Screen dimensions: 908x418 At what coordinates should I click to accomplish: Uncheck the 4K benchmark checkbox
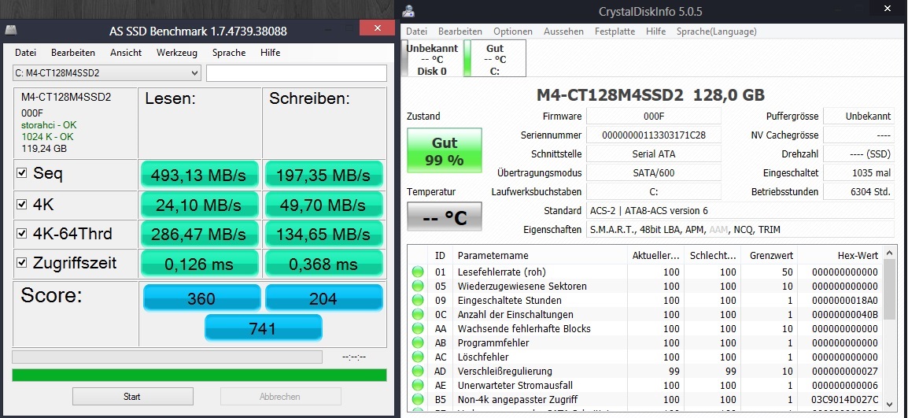pos(22,204)
